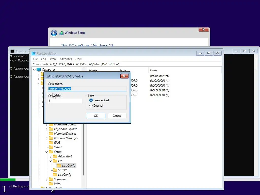
Task: Expand the AllowStart key
Action: [51, 156]
